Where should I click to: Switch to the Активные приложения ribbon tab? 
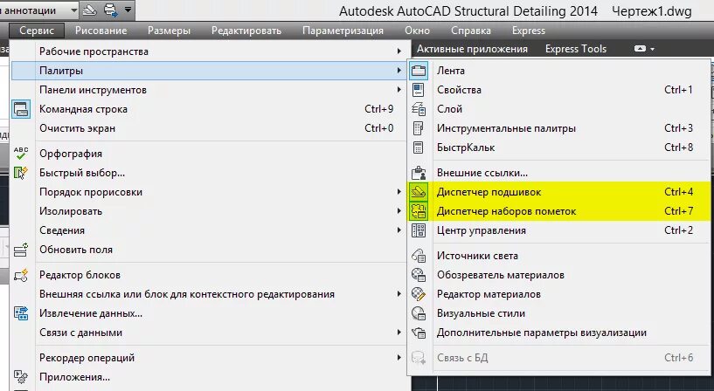(472, 49)
